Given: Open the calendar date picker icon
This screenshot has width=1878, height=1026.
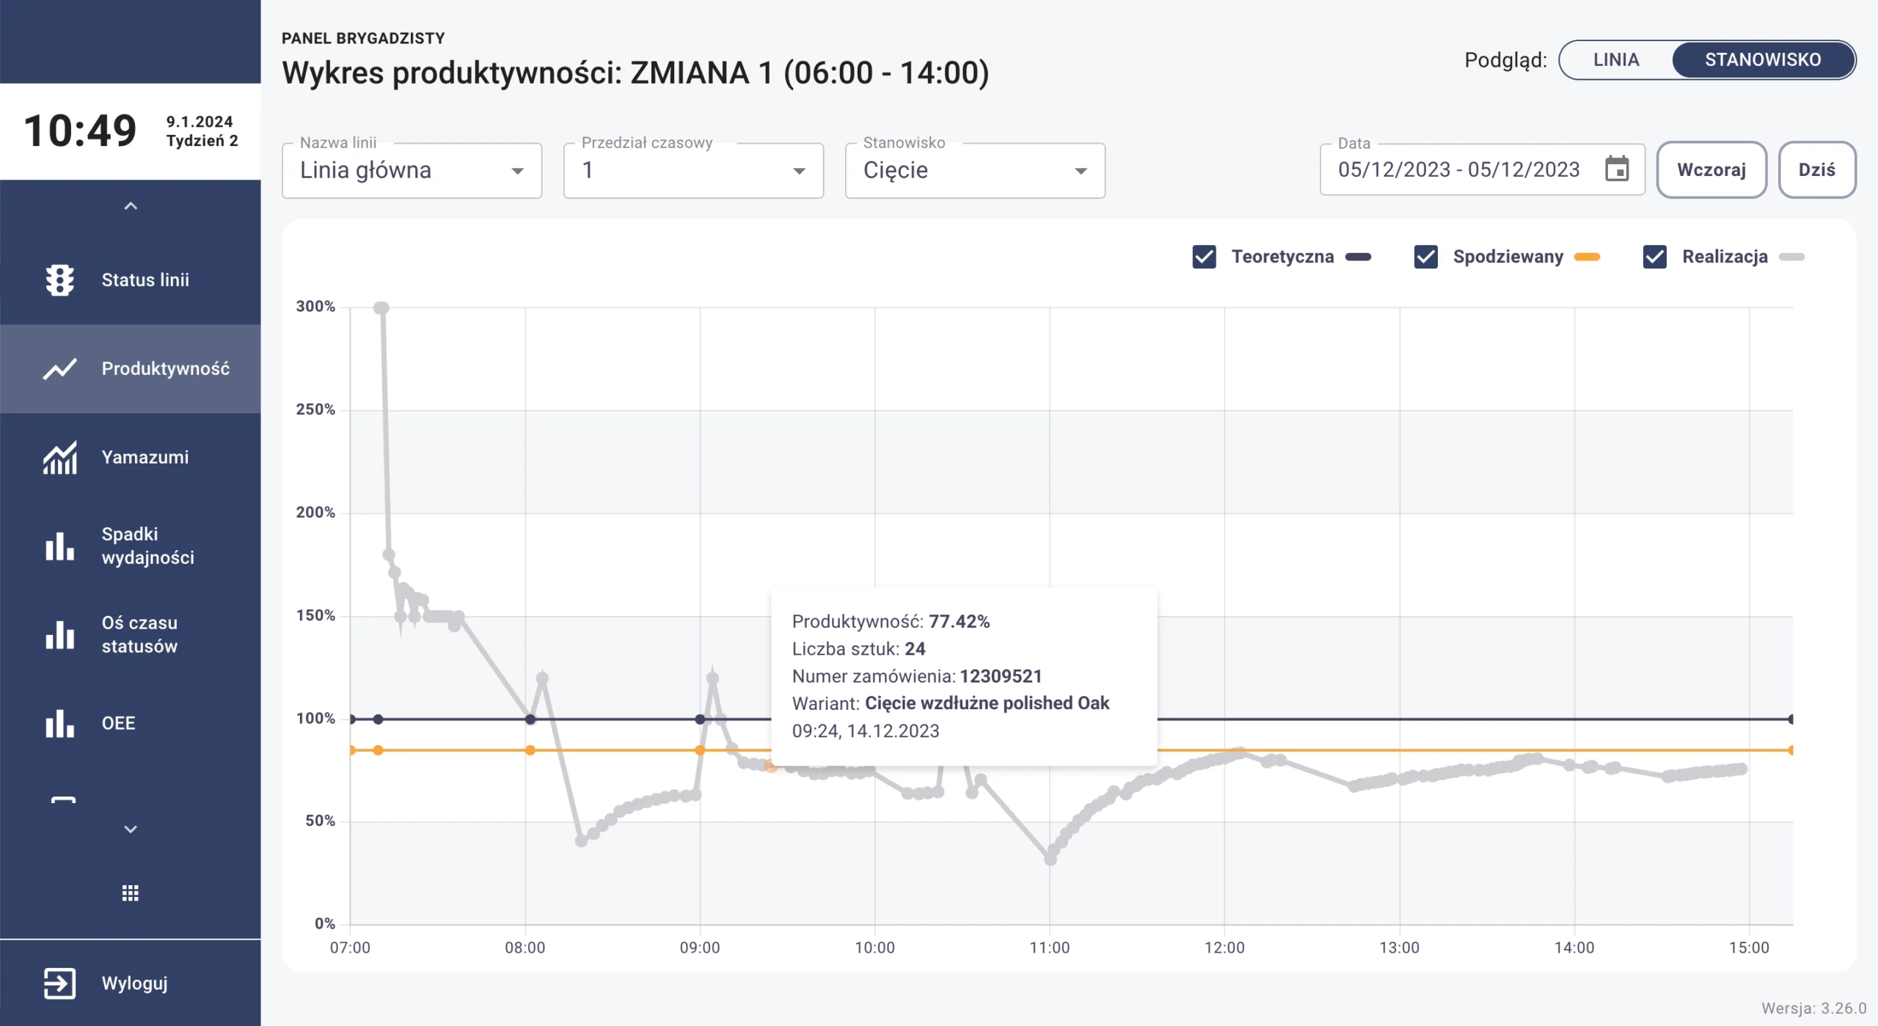Looking at the screenshot, I should pos(1617,169).
